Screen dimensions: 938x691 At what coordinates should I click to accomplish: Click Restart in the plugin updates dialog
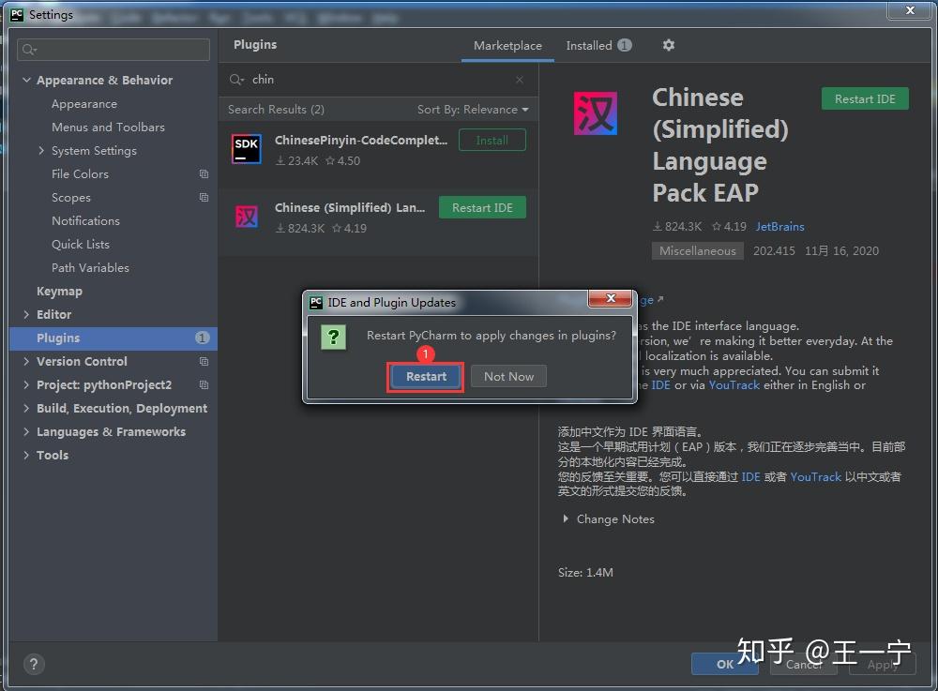[x=426, y=377]
